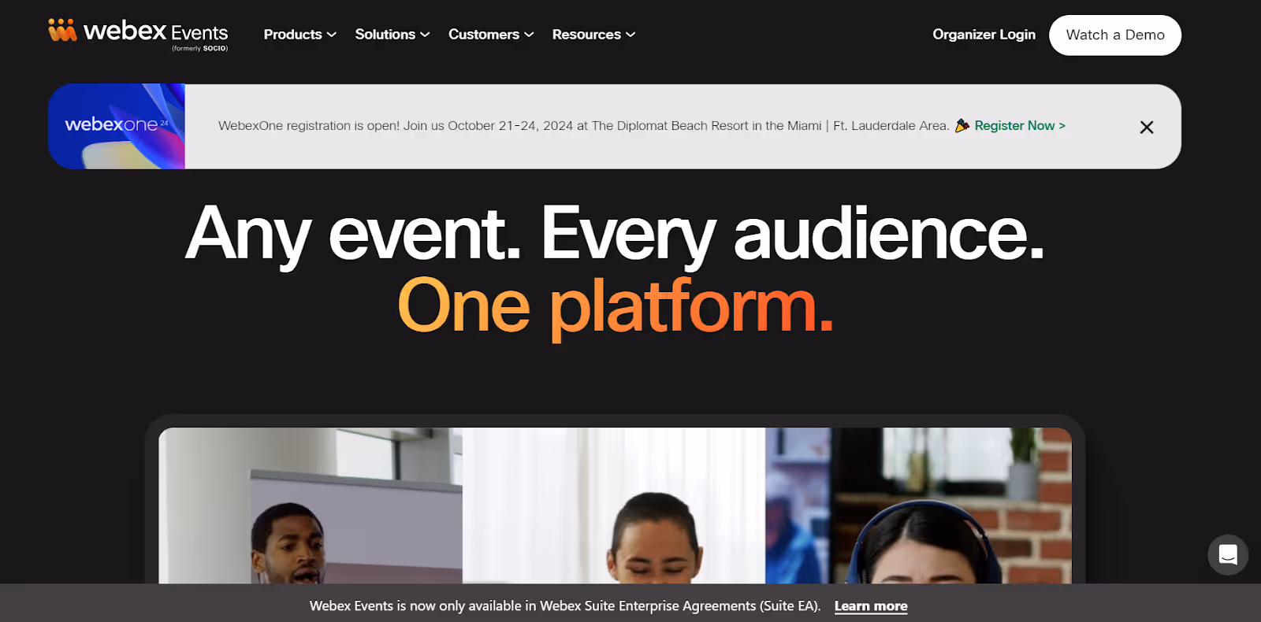Expand the Products dropdown chevron

(x=332, y=35)
